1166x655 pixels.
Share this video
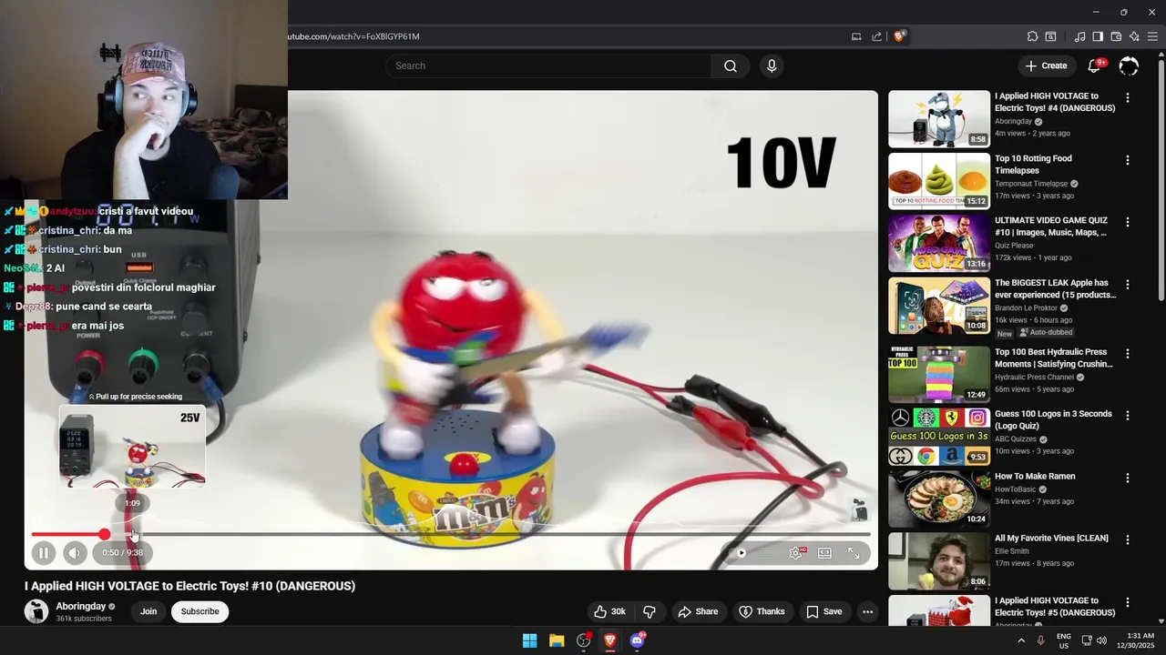(698, 611)
